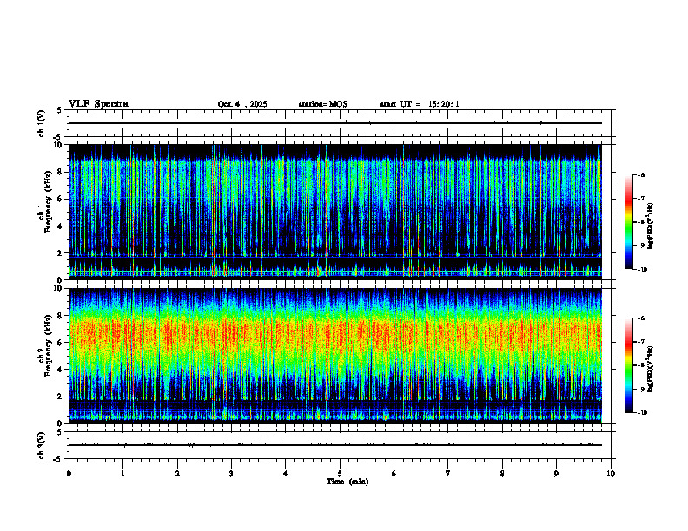Click the "-6" label on ch.1 color scale
Screen dimensions: 688x531
641,174
